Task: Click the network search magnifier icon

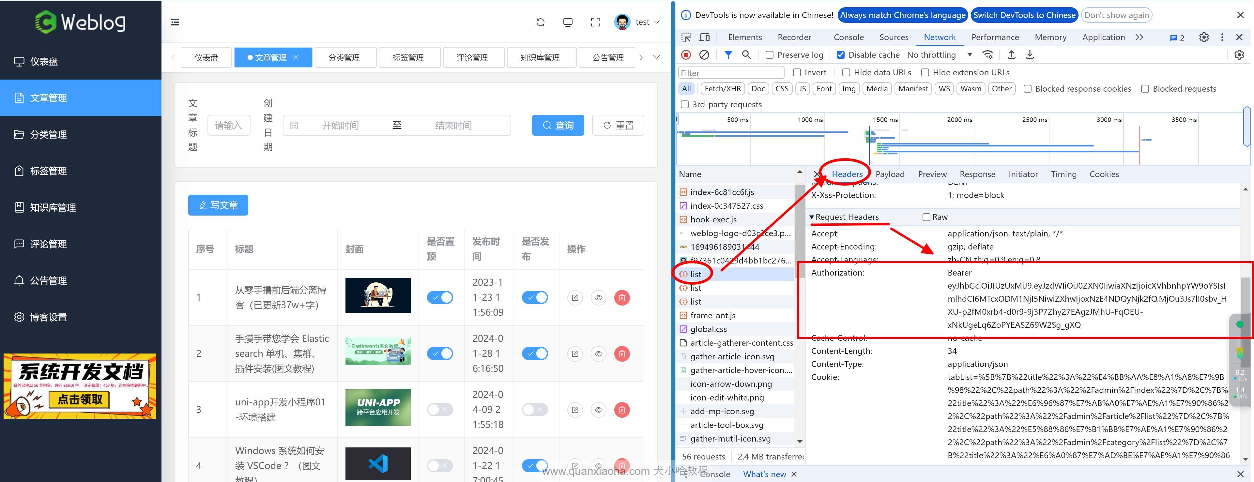Action: (746, 55)
